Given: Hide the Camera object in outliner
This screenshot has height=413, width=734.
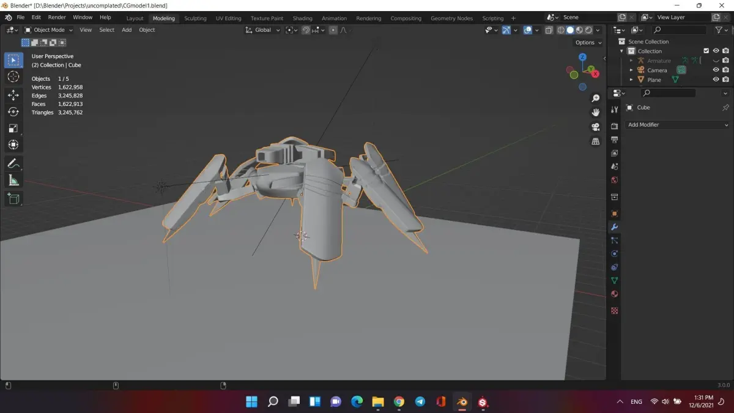Looking at the screenshot, I should pyautogui.click(x=716, y=70).
